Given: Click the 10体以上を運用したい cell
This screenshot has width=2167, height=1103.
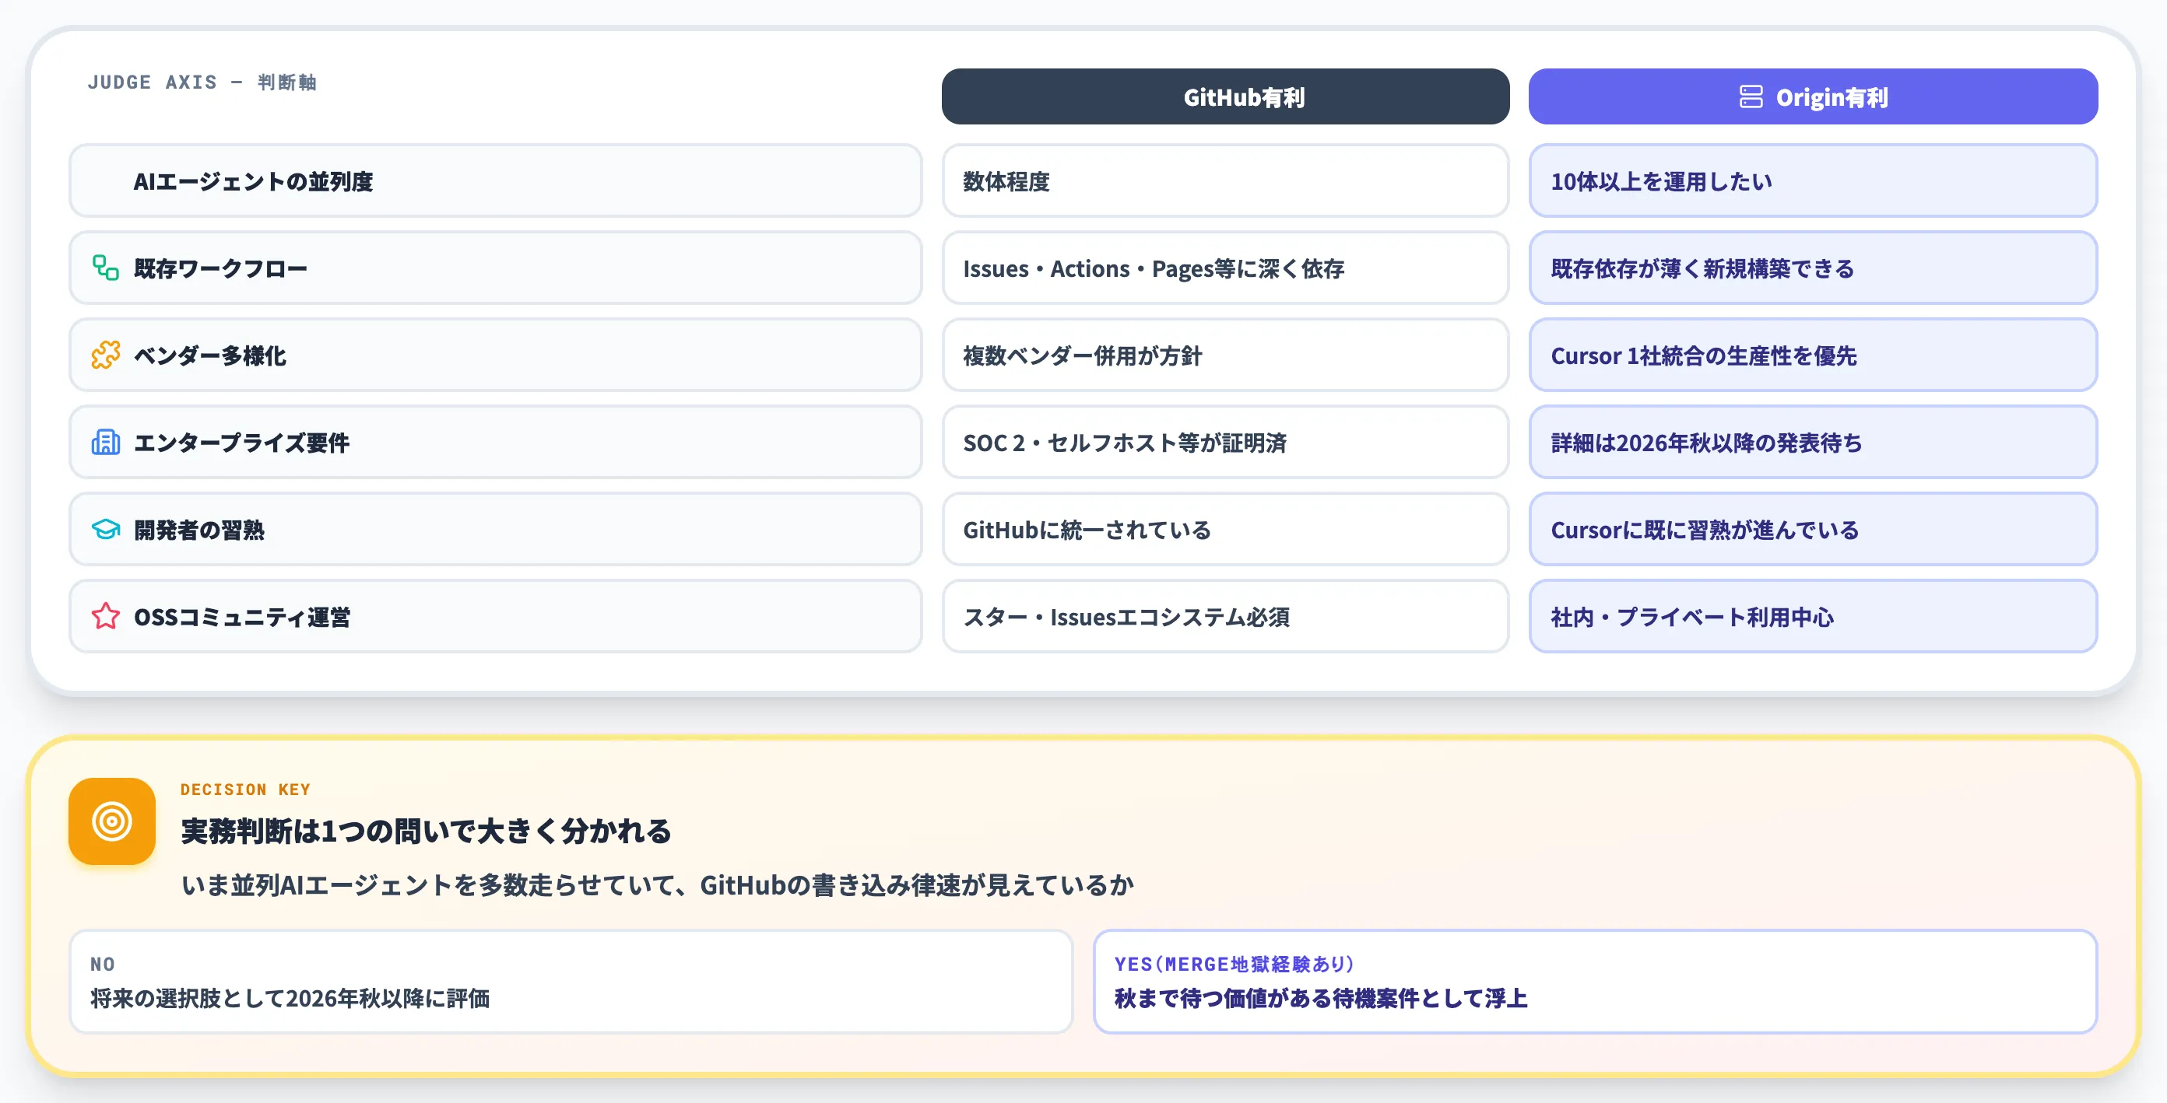Looking at the screenshot, I should click(1813, 180).
